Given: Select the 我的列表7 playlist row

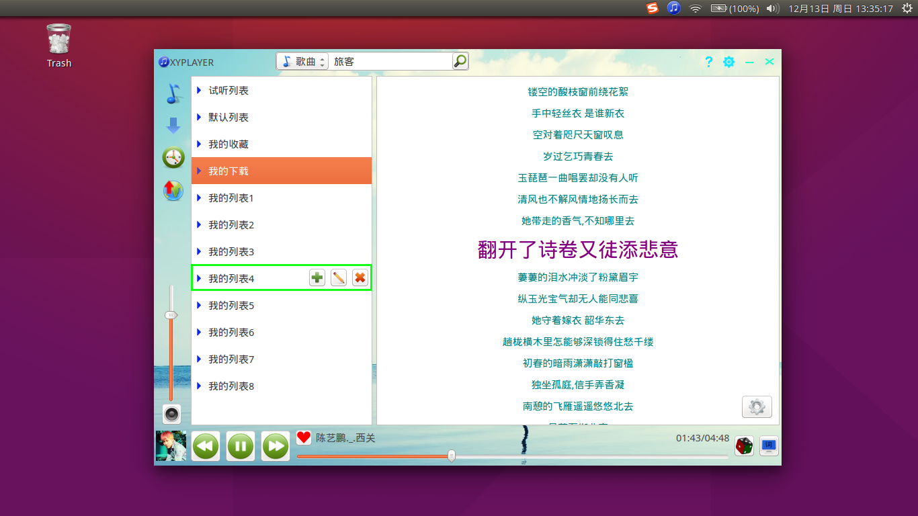Looking at the screenshot, I should [282, 359].
